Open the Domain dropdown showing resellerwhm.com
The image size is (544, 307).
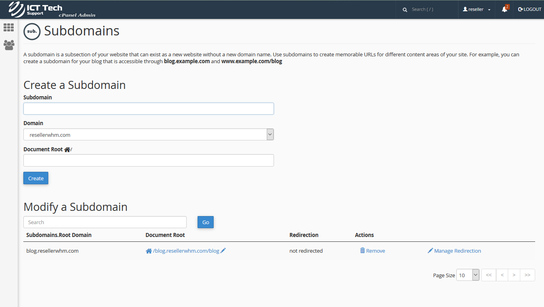click(x=148, y=134)
